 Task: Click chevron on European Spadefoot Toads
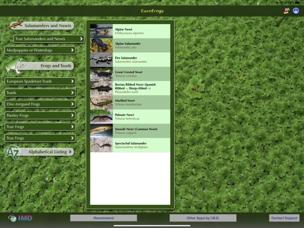(72, 82)
